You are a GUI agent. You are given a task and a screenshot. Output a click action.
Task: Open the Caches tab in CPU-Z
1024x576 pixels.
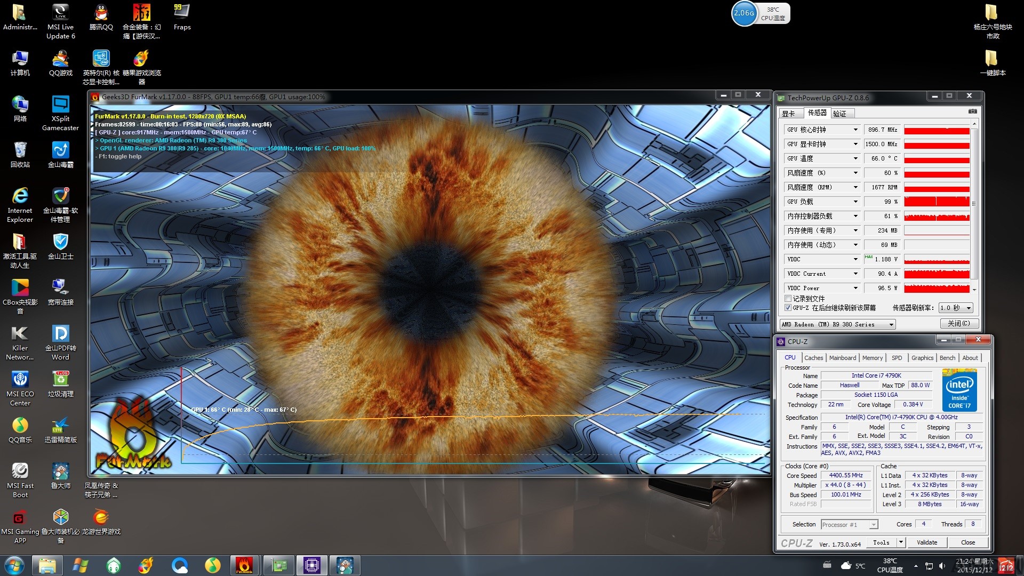point(813,358)
